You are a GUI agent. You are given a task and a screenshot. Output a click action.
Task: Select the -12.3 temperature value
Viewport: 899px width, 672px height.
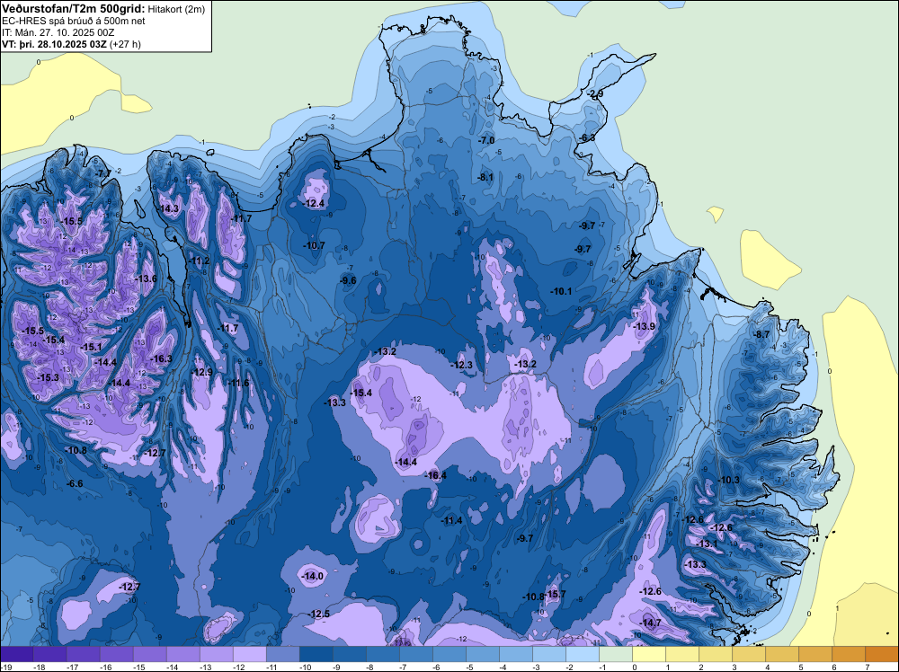pos(462,365)
